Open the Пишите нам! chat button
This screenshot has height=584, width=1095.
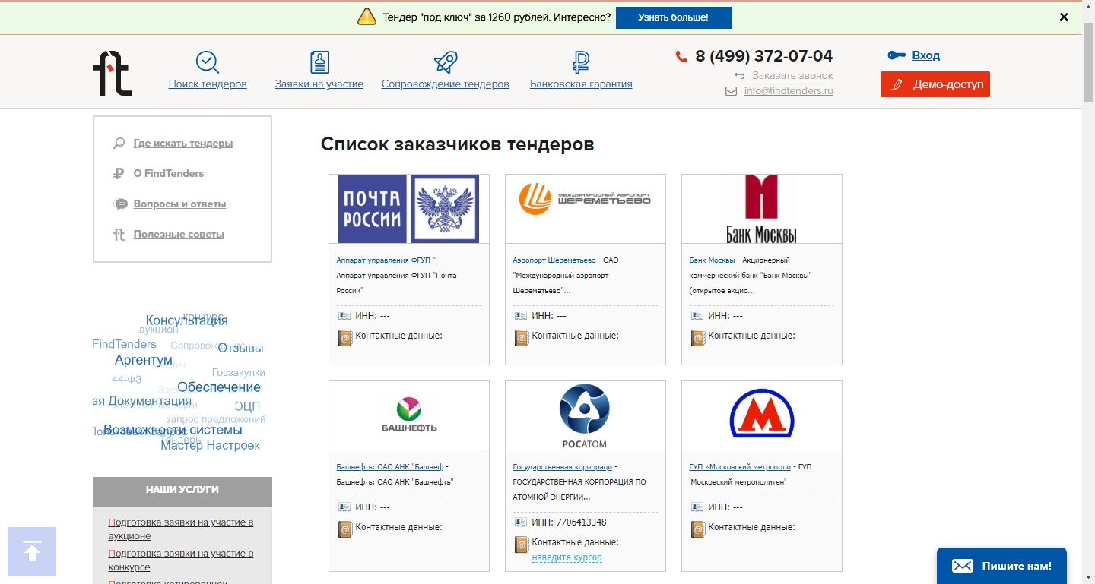1001,566
